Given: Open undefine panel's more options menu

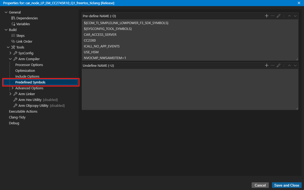Looking at the screenshot, I should coord(284,65).
